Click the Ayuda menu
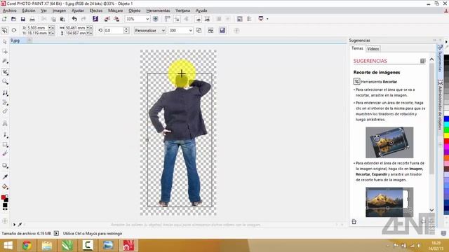 [201, 10]
